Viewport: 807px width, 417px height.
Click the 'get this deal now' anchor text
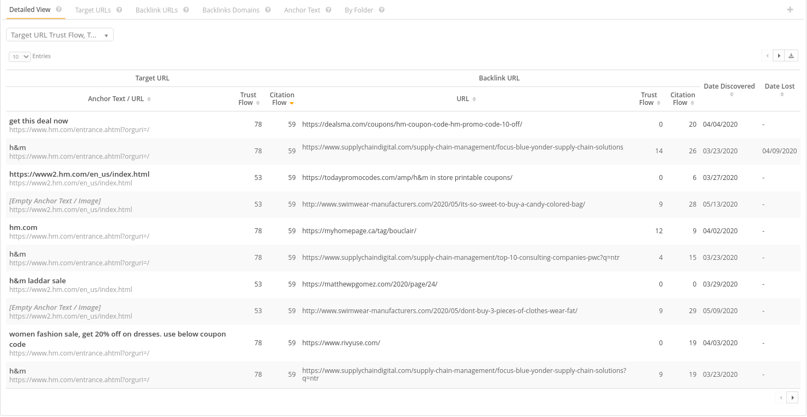tap(39, 121)
